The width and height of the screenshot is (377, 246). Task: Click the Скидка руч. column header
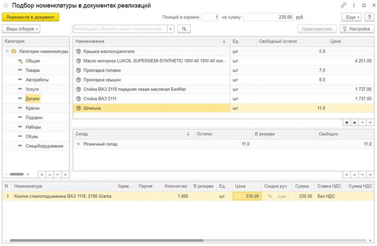pyautogui.click(x=277, y=186)
